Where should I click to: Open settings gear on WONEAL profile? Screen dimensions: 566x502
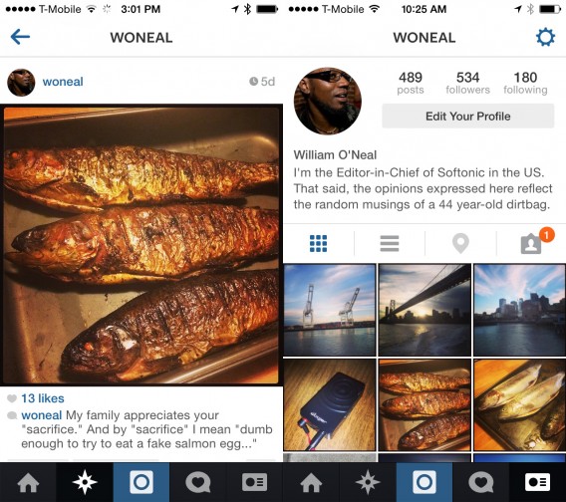click(545, 37)
